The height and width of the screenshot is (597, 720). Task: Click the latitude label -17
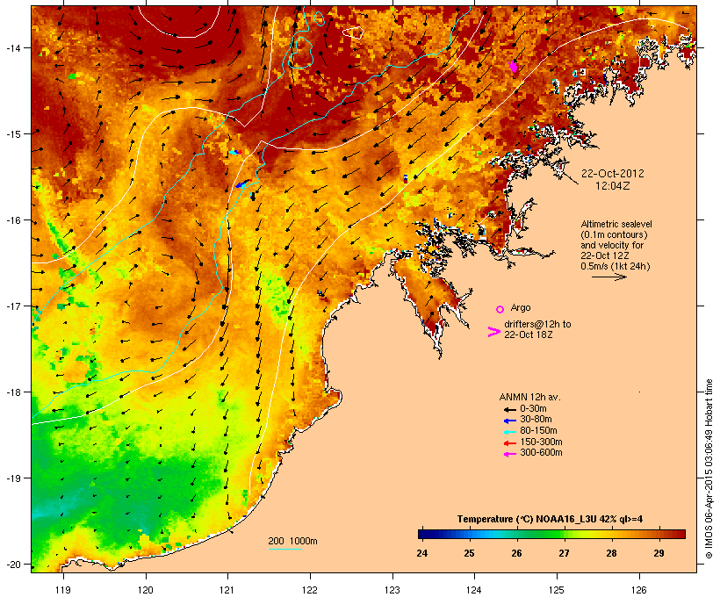(12, 306)
